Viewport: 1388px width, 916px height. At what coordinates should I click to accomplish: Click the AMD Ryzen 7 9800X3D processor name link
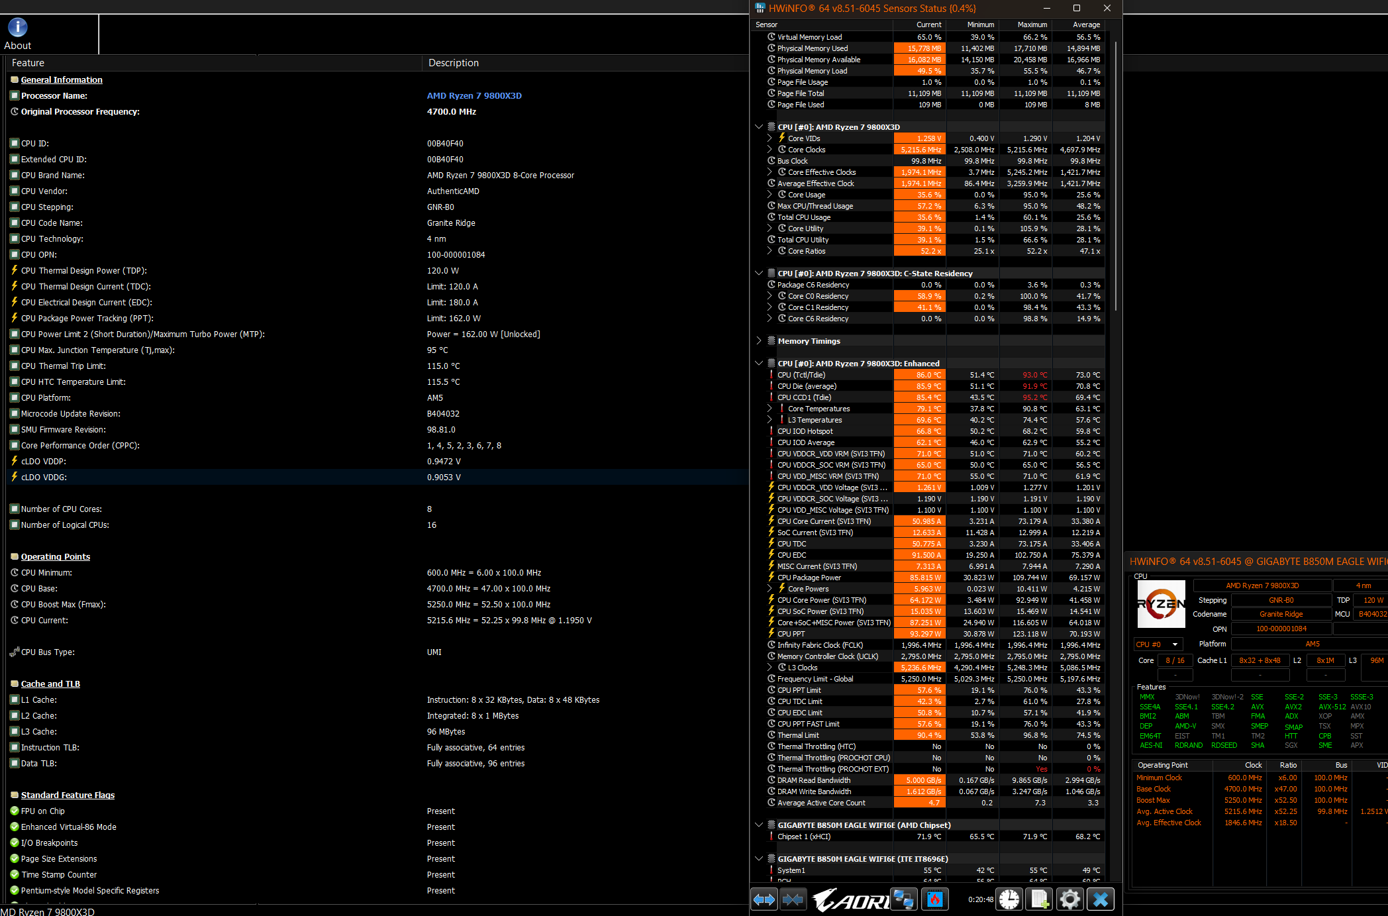coord(474,96)
